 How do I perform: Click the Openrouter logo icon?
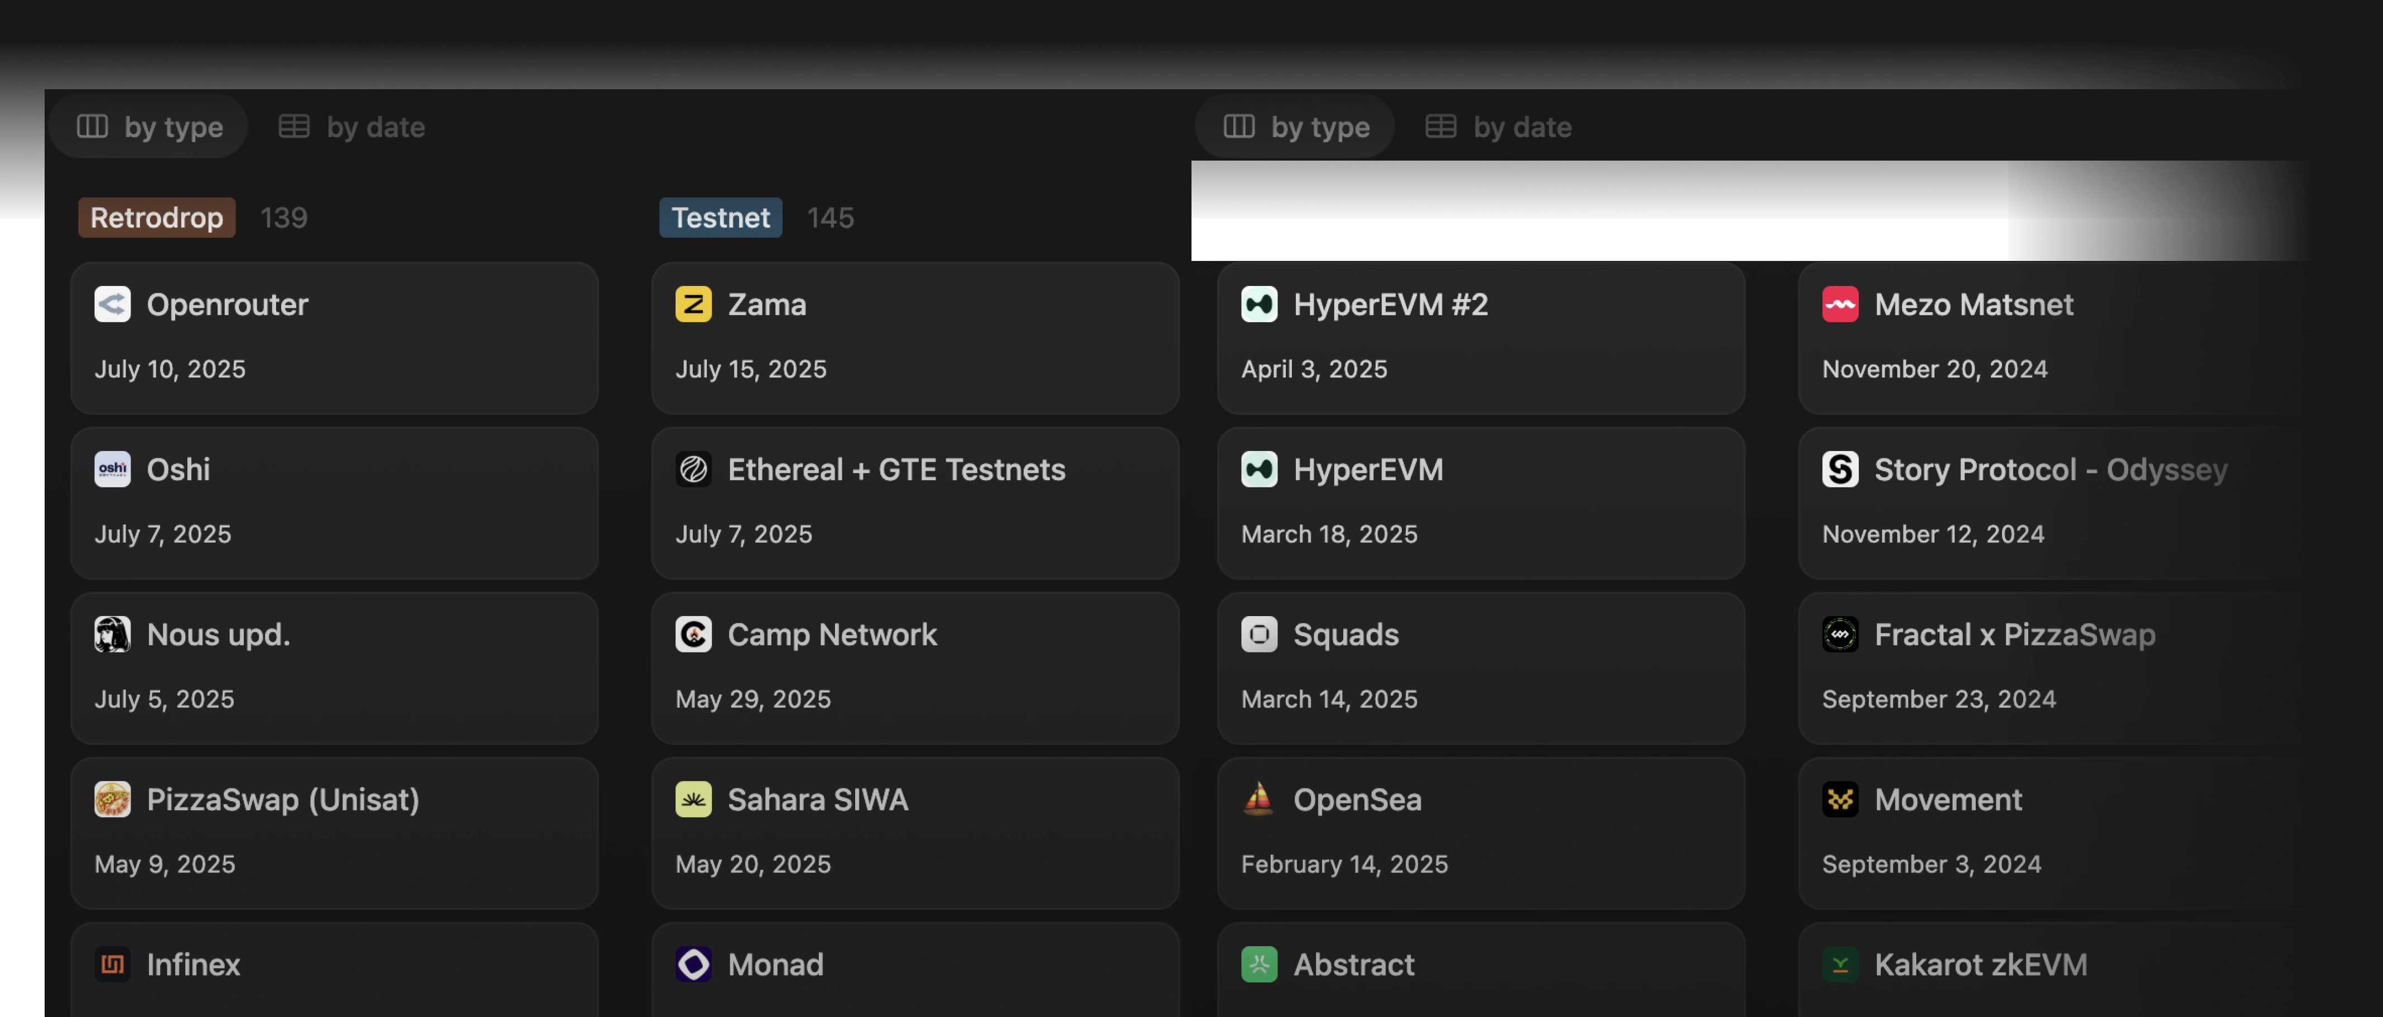[112, 304]
